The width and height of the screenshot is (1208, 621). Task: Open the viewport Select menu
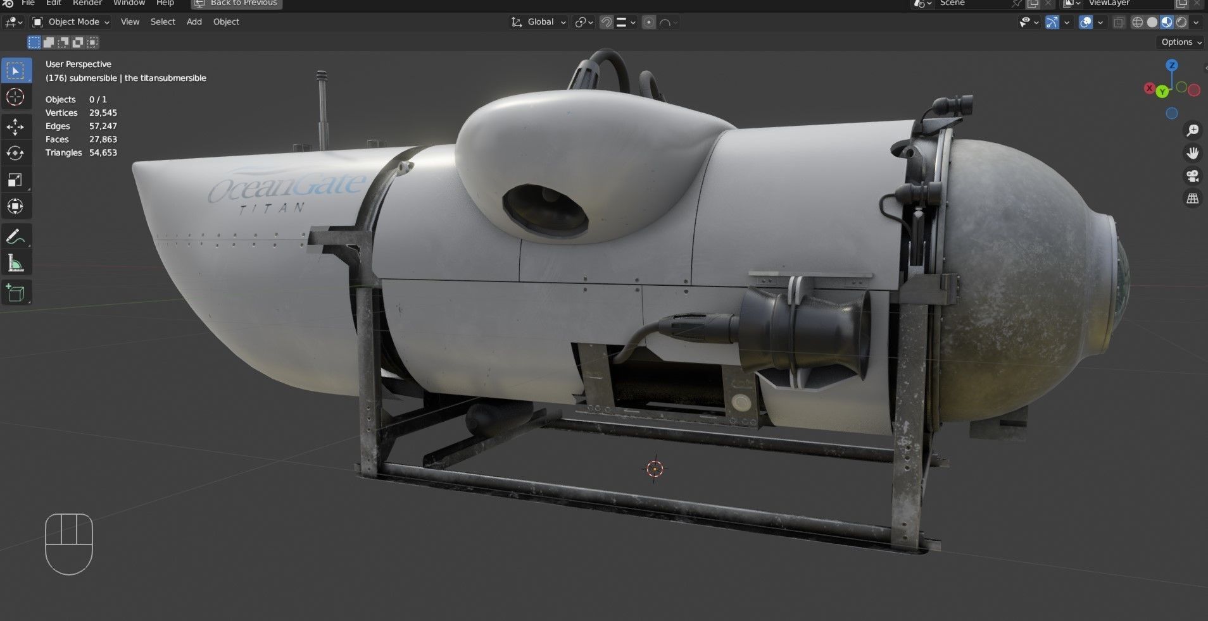(x=163, y=22)
